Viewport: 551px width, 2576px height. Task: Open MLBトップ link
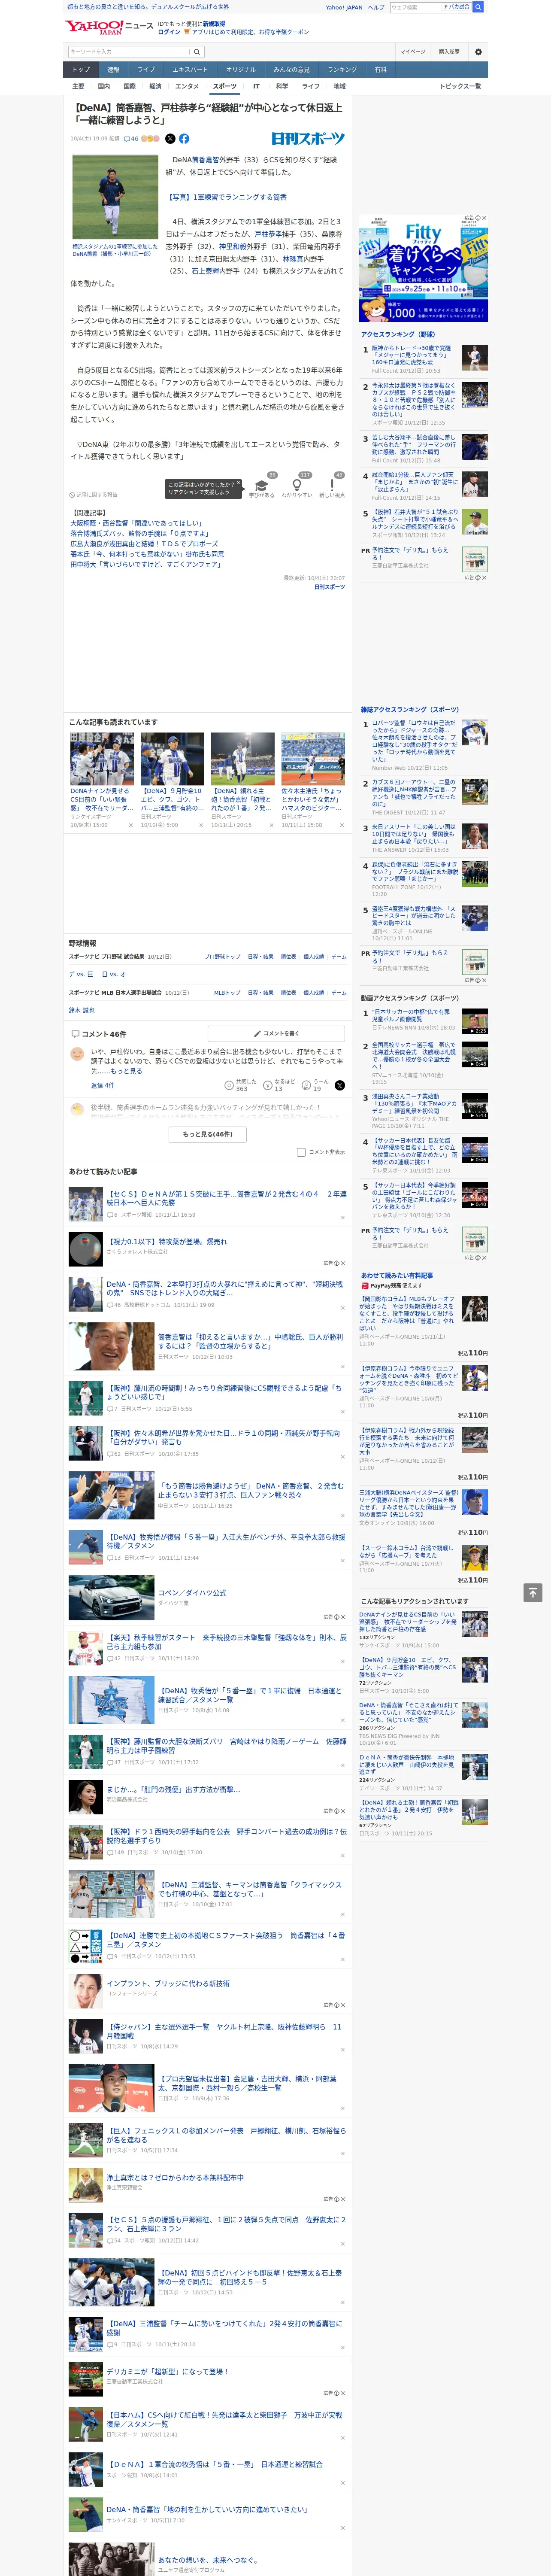(227, 993)
